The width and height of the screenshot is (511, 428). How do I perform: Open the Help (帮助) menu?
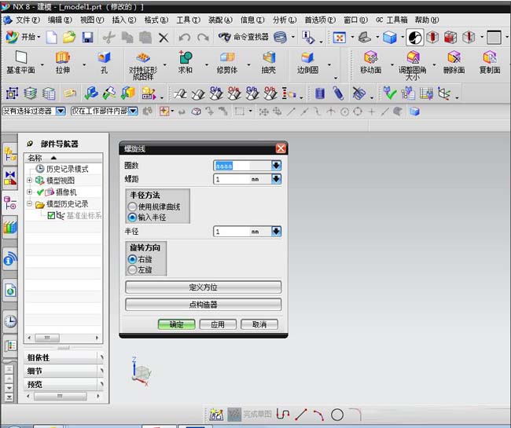[x=427, y=20]
